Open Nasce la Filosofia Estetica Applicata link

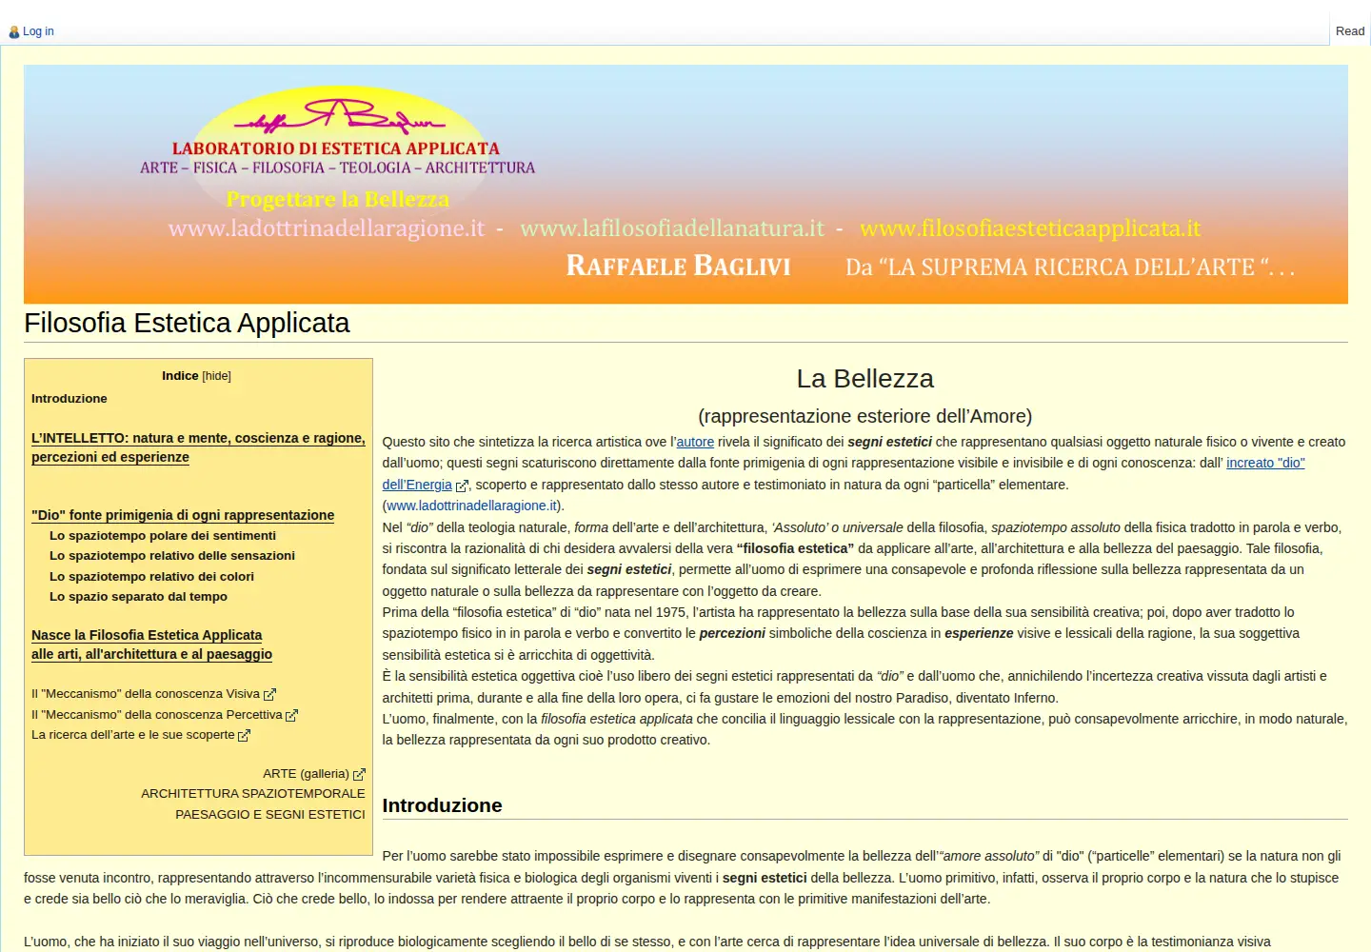(152, 645)
